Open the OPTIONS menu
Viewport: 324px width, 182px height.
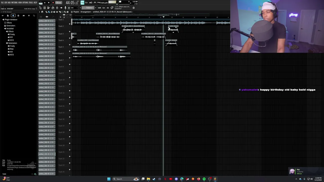(x=25, y=3)
